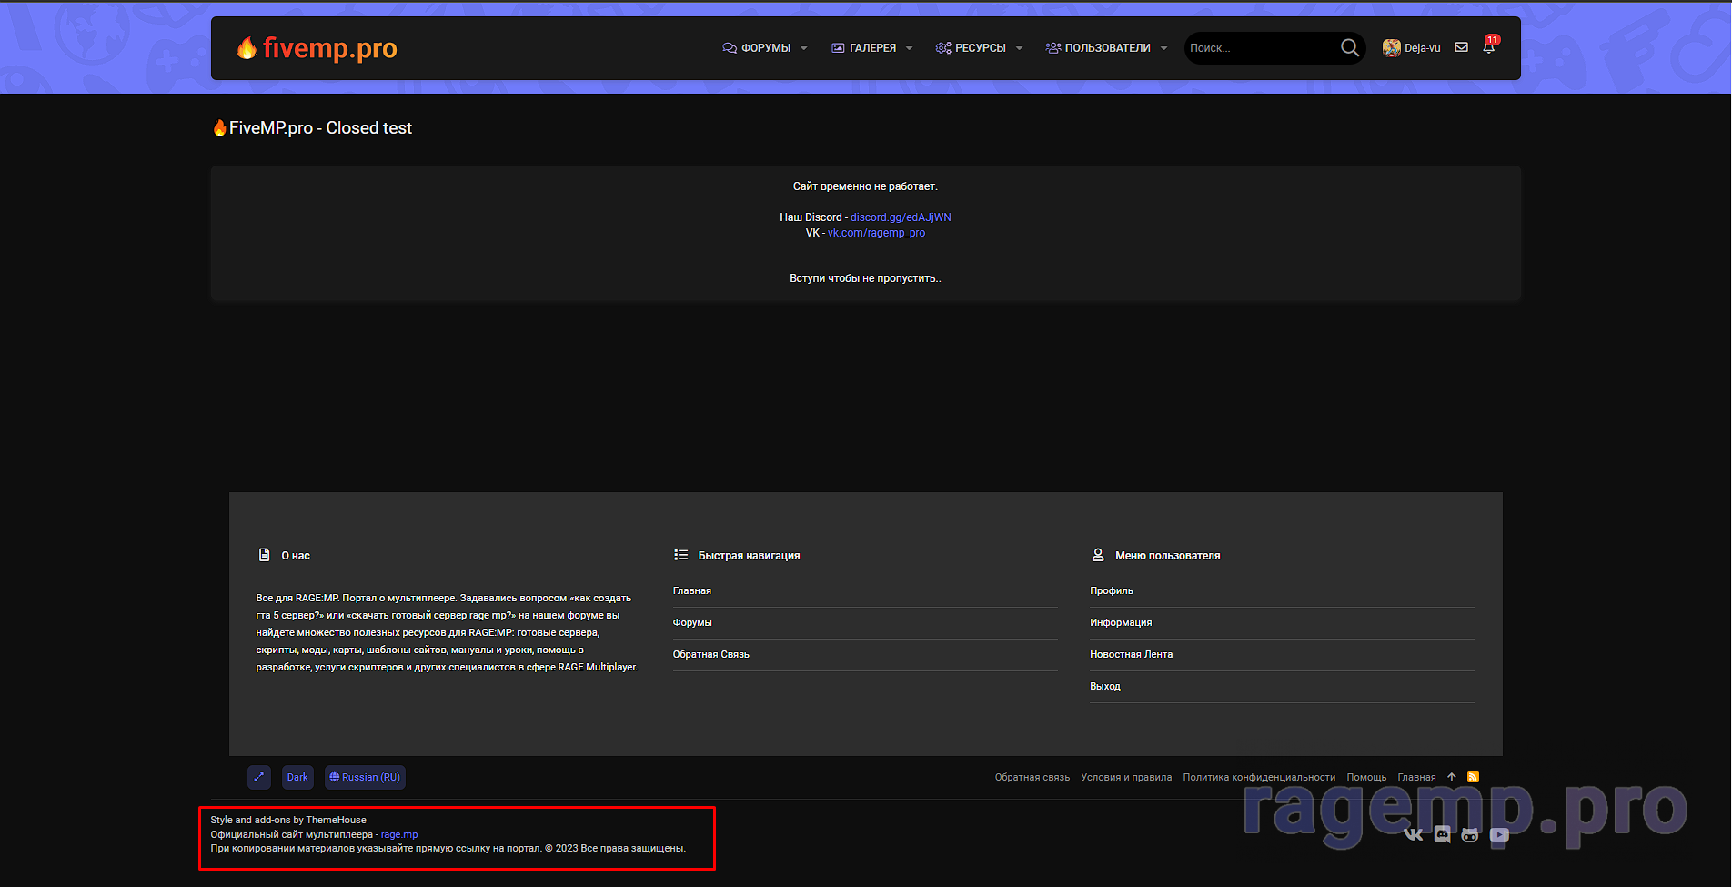The width and height of the screenshot is (1732, 887).
Task: Go to the ФОРУМЫ navigation tab
Action: [757, 48]
